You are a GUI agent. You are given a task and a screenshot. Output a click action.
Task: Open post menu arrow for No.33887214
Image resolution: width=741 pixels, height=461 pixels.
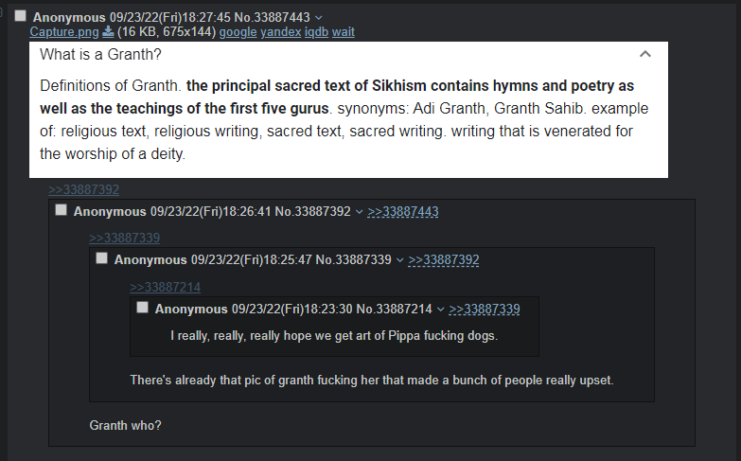coord(440,310)
